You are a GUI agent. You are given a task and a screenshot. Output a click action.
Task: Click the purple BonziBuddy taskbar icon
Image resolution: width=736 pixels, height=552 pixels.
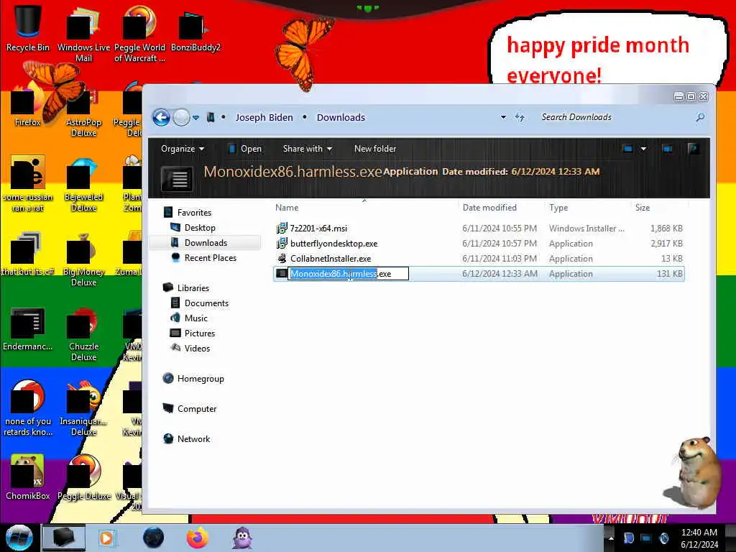[x=243, y=538]
